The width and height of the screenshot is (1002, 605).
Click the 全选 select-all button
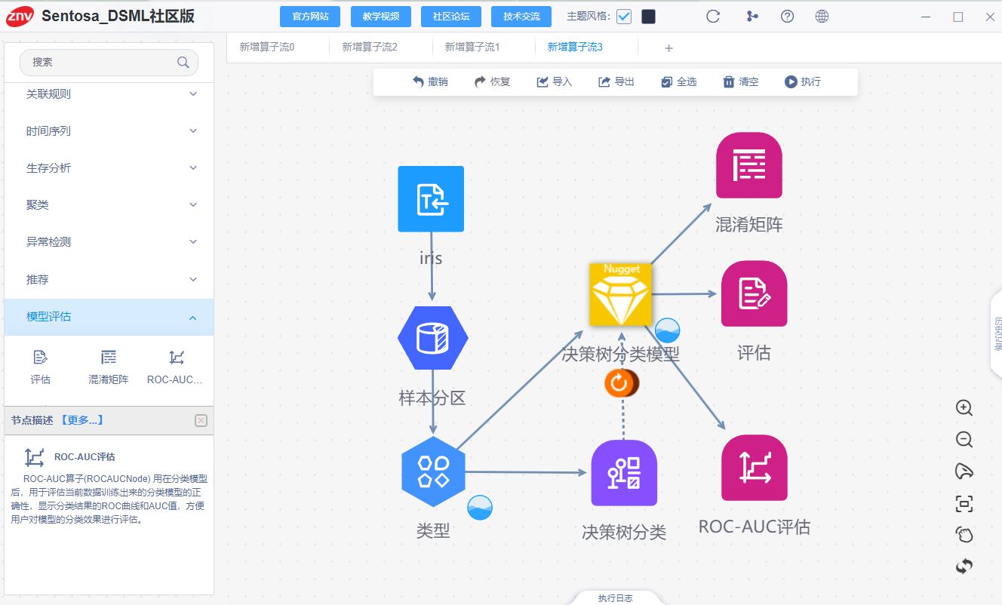[x=679, y=81]
